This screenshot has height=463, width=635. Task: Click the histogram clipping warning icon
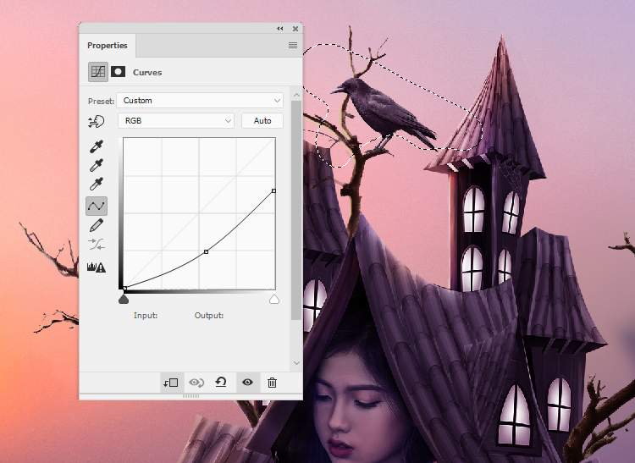tap(97, 267)
